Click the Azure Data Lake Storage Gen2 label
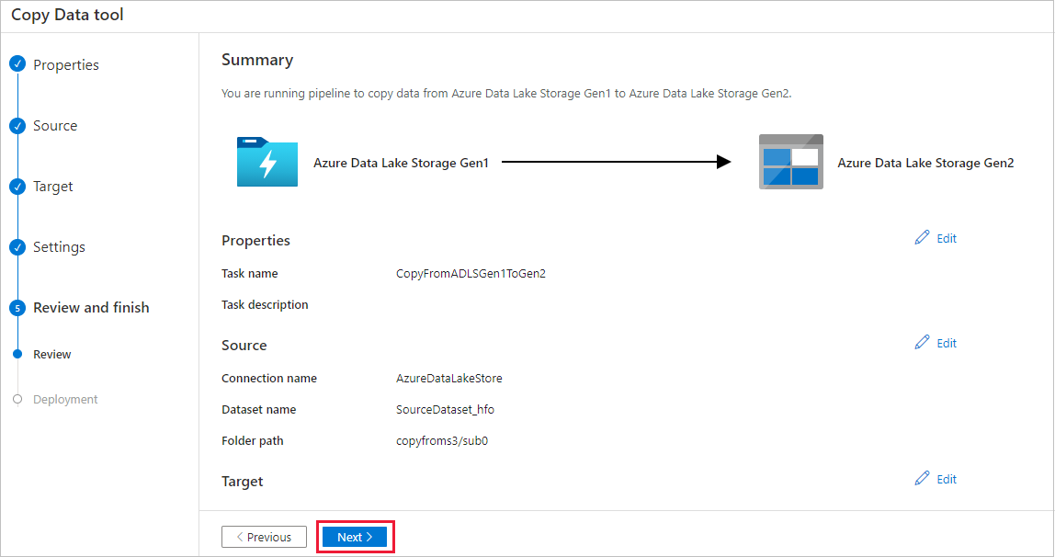1055x557 pixels. (925, 163)
